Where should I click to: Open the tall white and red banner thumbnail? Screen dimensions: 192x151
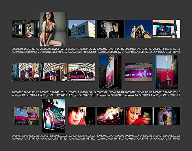click(110, 72)
